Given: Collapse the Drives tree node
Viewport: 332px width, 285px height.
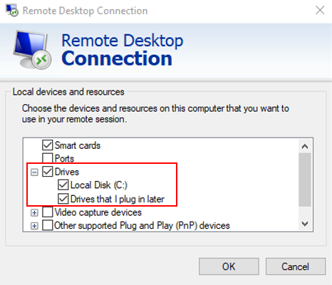Looking at the screenshot, I should (34, 172).
